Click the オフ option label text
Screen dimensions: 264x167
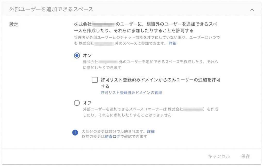click(87, 103)
